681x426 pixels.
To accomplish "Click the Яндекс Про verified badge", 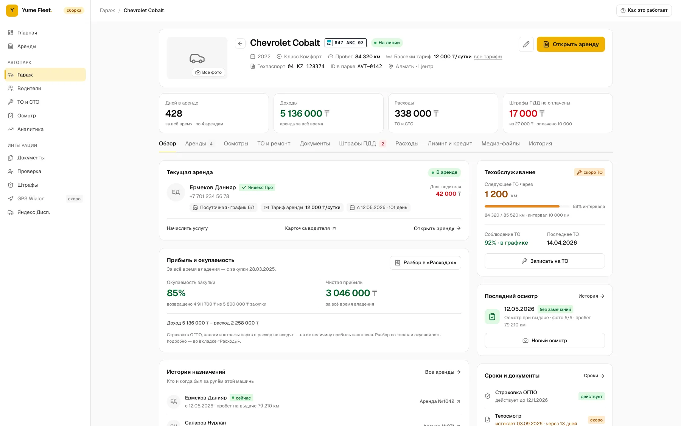I will [257, 187].
